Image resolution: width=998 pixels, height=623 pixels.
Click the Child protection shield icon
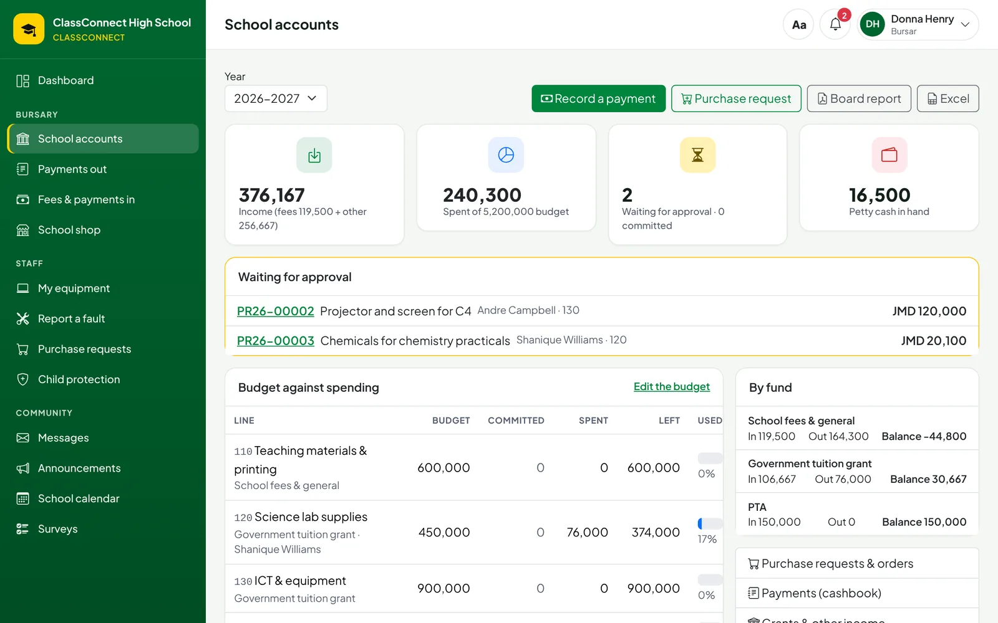point(23,379)
